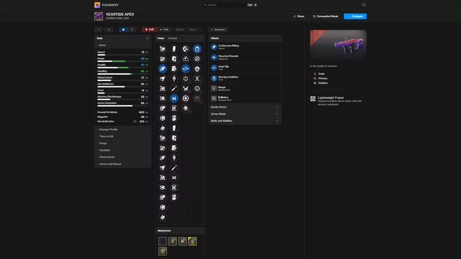Click the Stats panel pin icon

click(147, 38)
